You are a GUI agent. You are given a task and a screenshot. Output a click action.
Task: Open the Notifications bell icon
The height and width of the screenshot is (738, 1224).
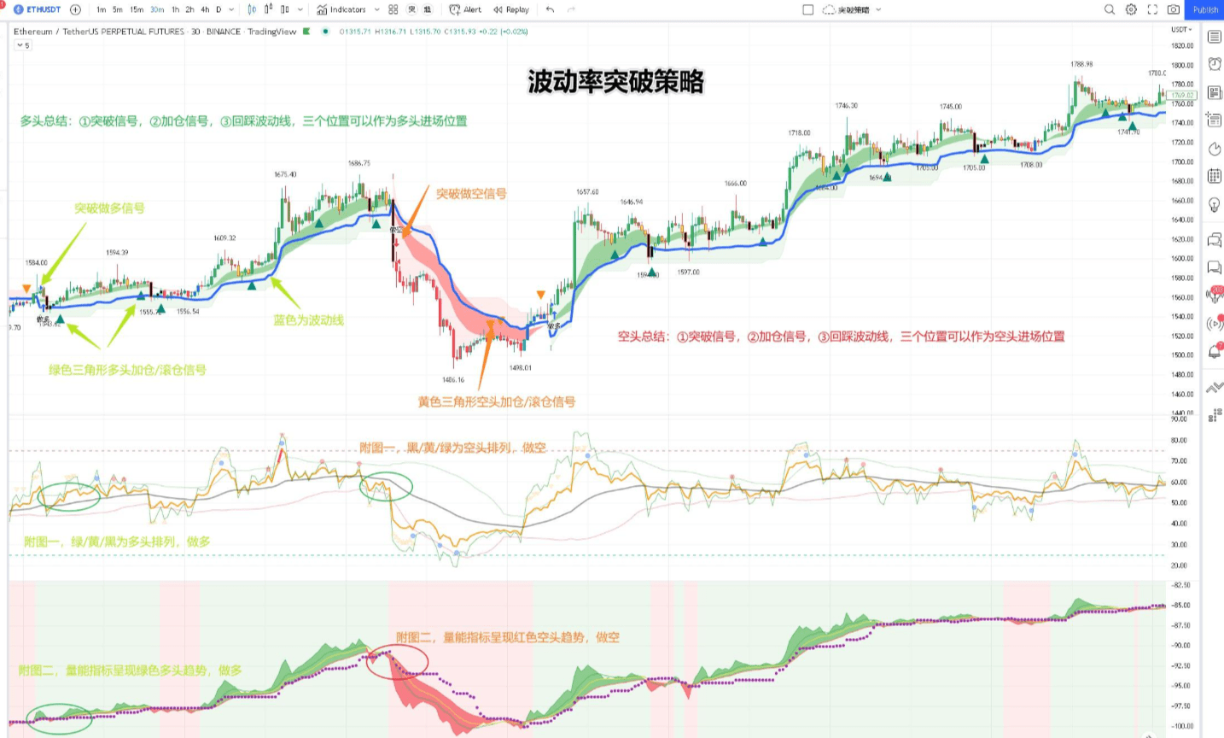point(1215,351)
